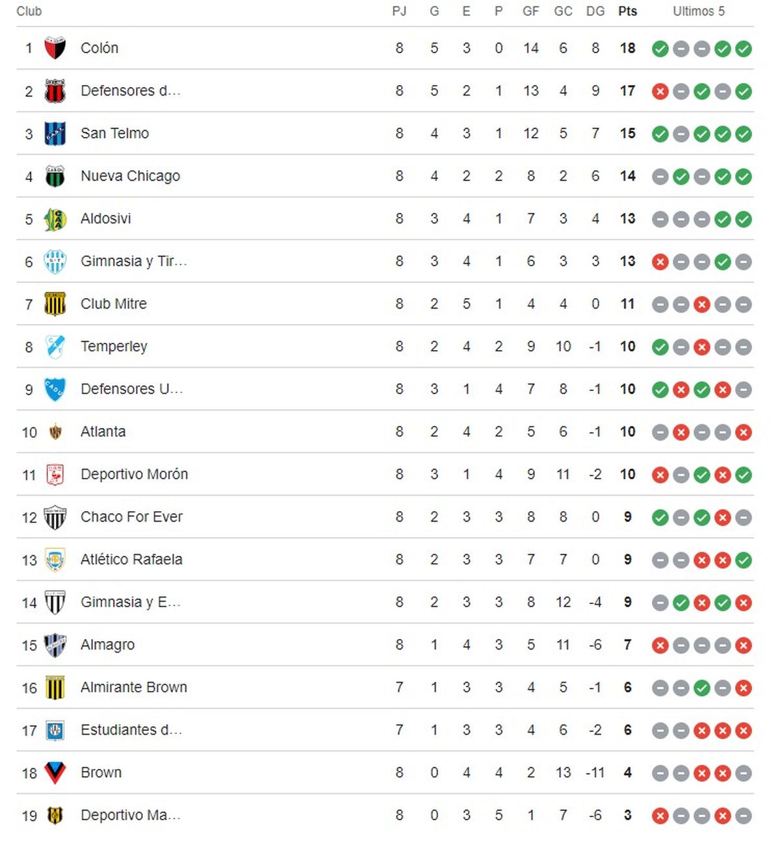Click the San Telmo club crest
This screenshot has width=780, height=845.
[55, 133]
